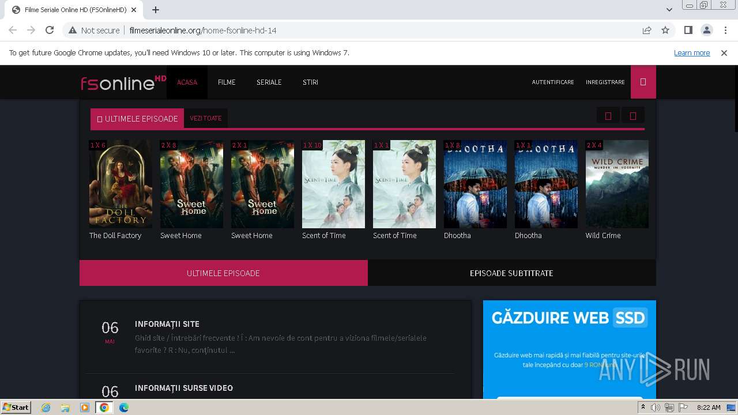Click the GĂZDUIRE WEB SSD advertisement banner
The image size is (738, 415).
click(570, 349)
